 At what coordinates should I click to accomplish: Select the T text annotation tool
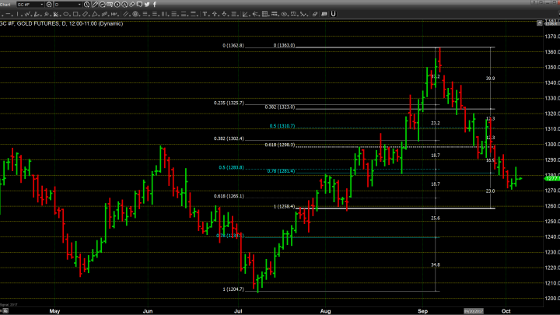click(205, 14)
